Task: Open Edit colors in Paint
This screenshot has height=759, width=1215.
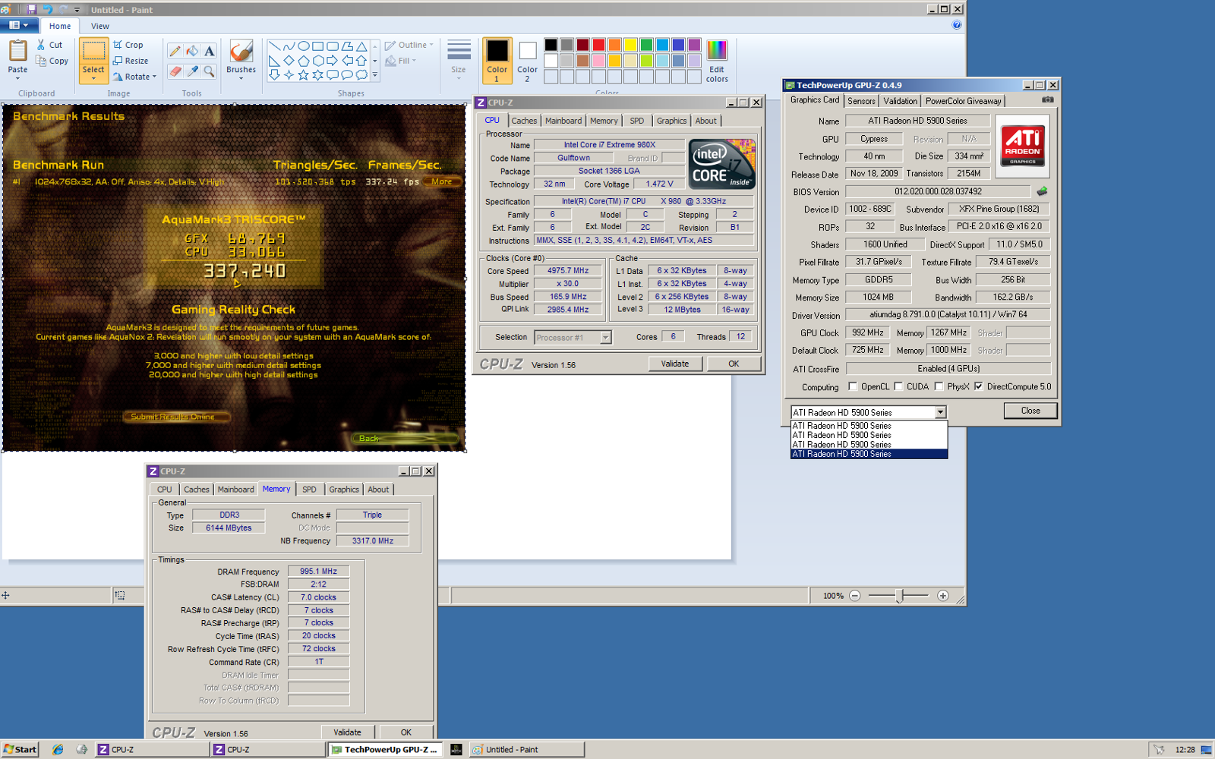Action: click(717, 61)
